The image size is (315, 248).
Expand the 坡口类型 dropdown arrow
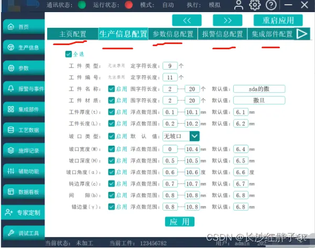click(194, 136)
